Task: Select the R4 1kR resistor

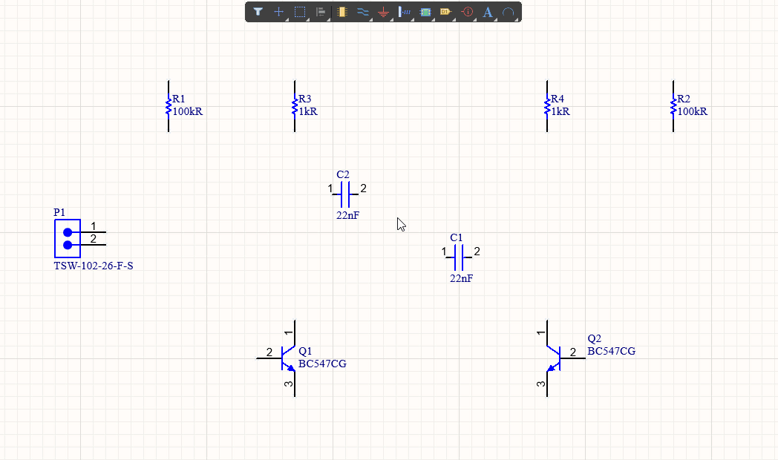Action: coord(548,106)
